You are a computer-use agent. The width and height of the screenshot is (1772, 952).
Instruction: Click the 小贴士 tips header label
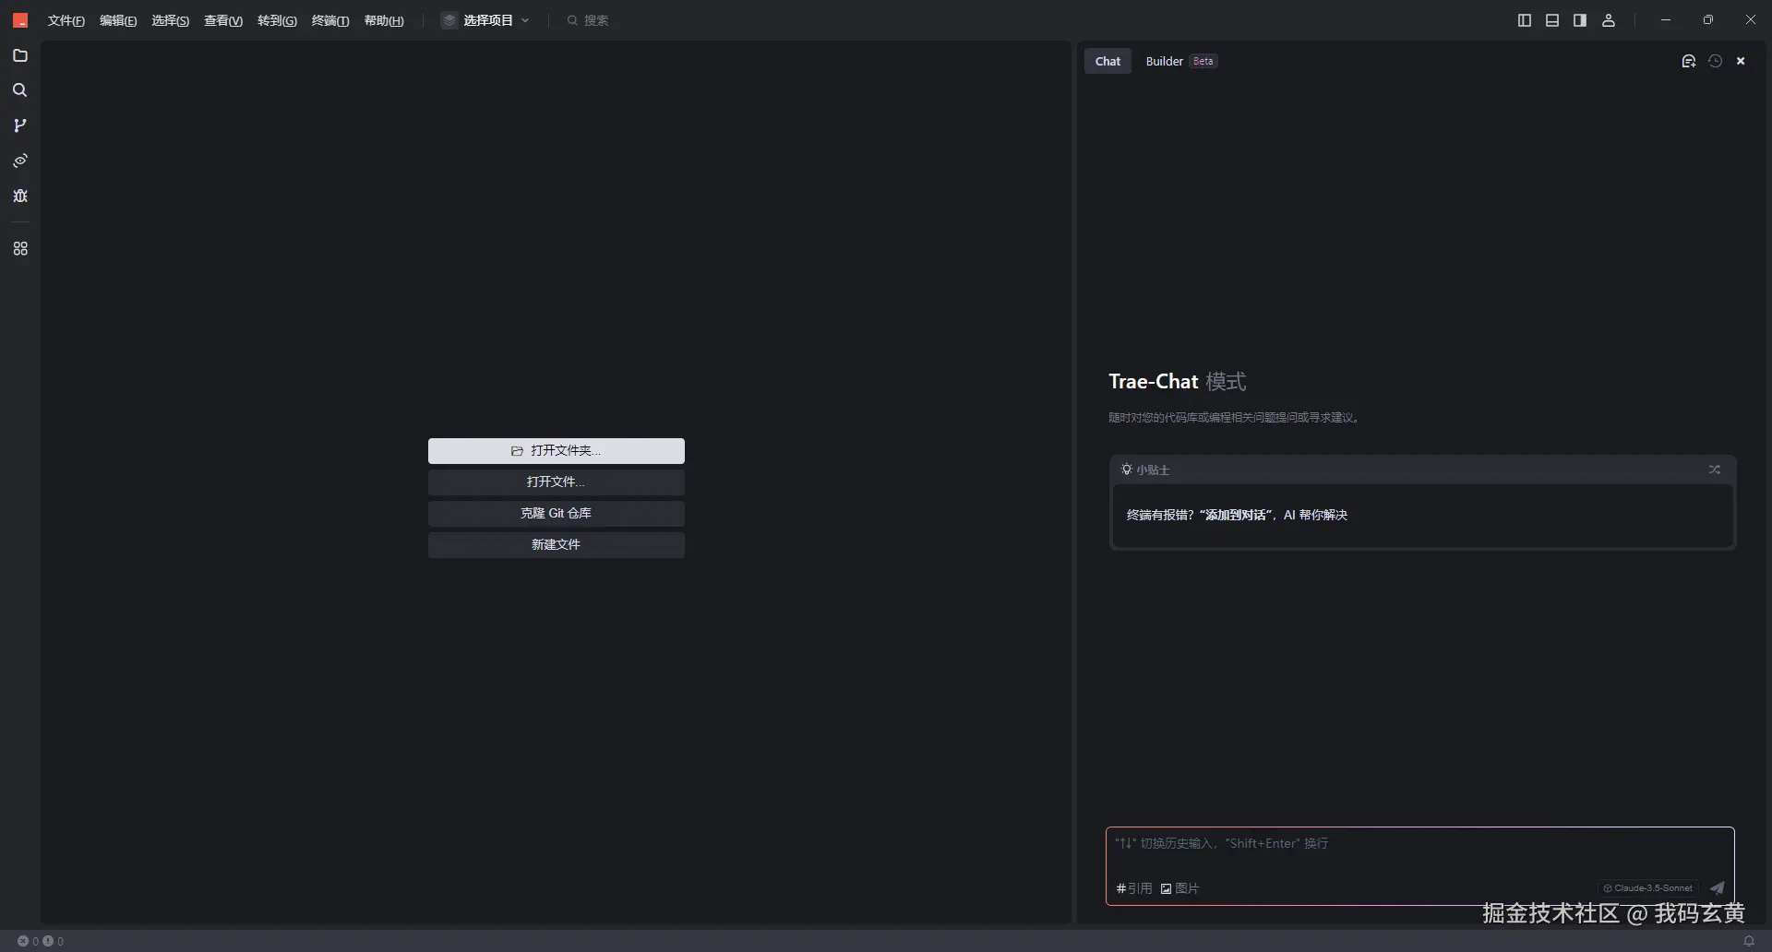tap(1145, 470)
